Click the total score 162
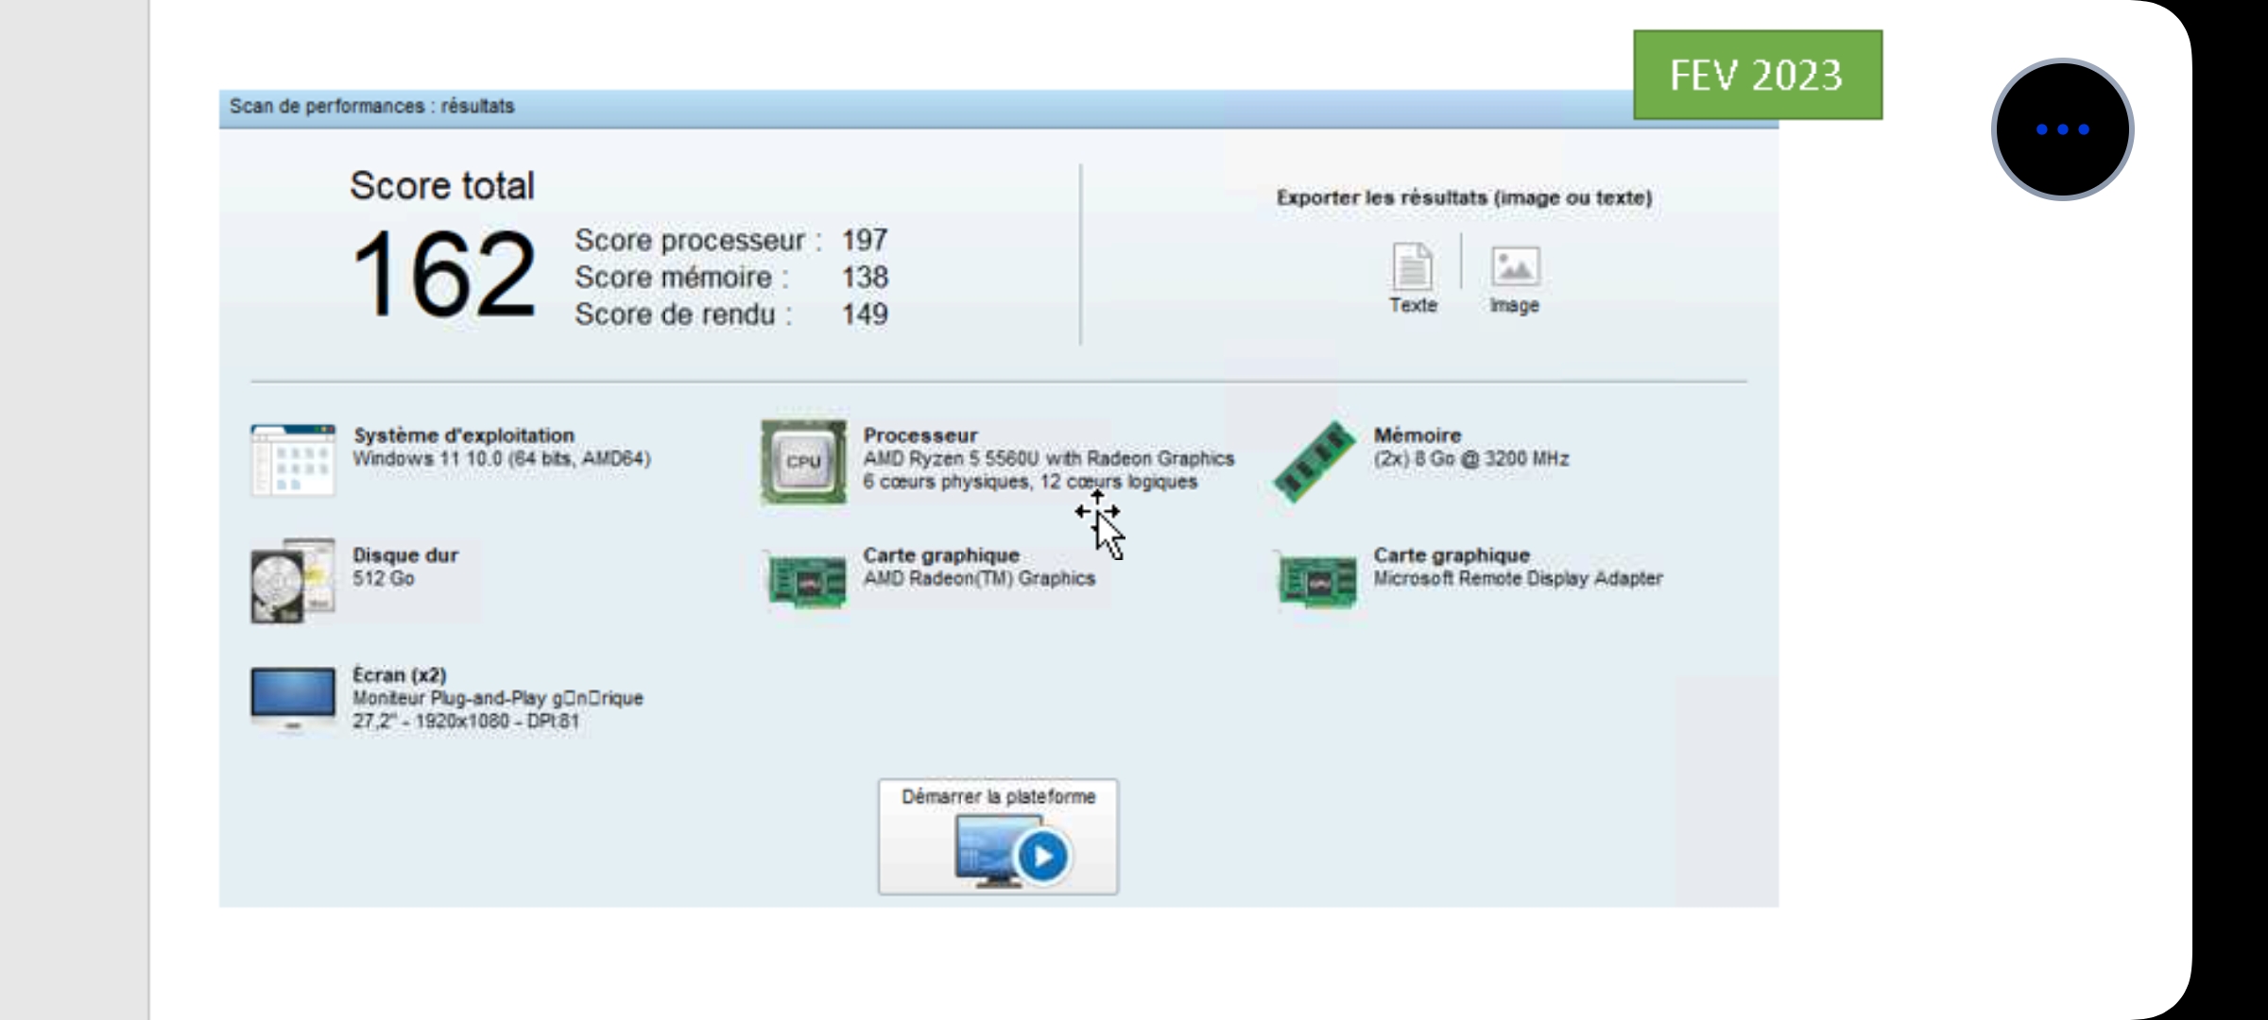 pyautogui.click(x=442, y=274)
